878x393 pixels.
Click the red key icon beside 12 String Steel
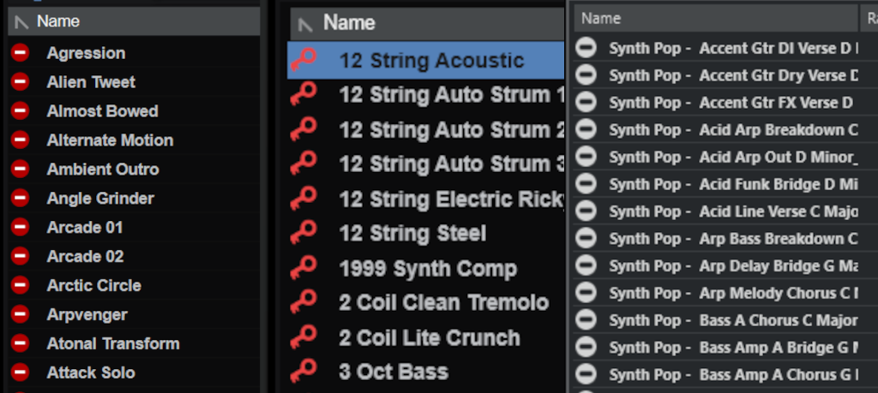303,234
